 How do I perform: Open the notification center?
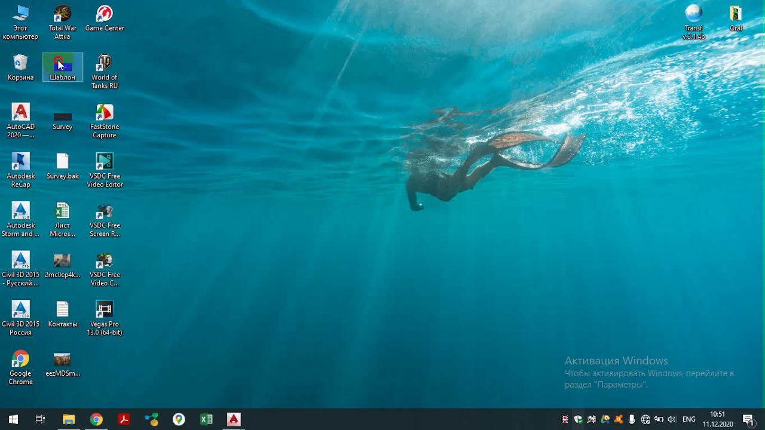[x=748, y=419]
